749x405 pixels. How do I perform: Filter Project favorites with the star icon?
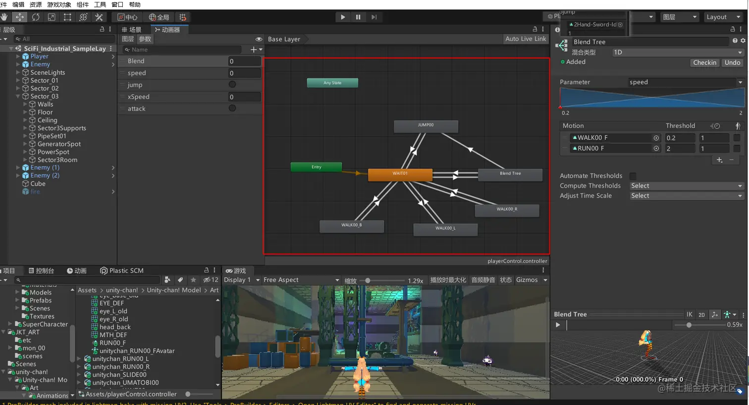(193, 280)
